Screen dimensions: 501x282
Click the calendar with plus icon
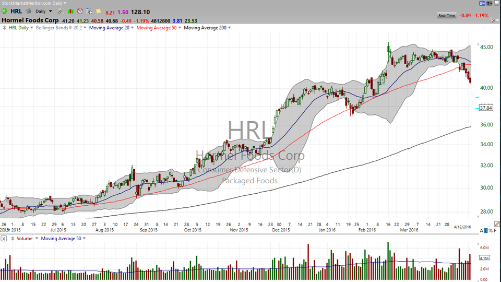coord(89,11)
